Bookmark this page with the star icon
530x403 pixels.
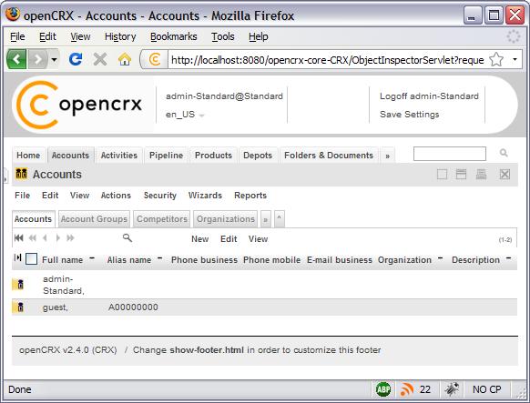click(x=496, y=60)
